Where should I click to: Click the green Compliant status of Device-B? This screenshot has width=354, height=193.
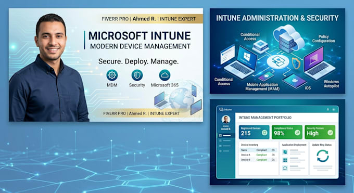261,160
